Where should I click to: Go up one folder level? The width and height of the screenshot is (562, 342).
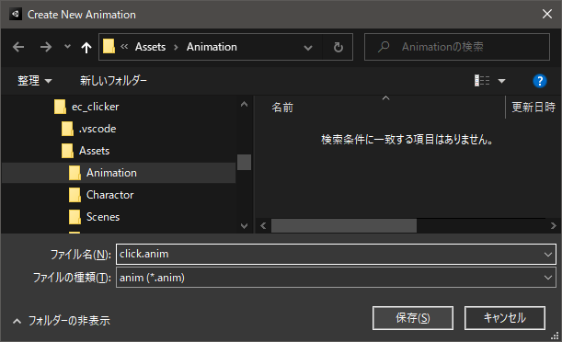(x=86, y=47)
